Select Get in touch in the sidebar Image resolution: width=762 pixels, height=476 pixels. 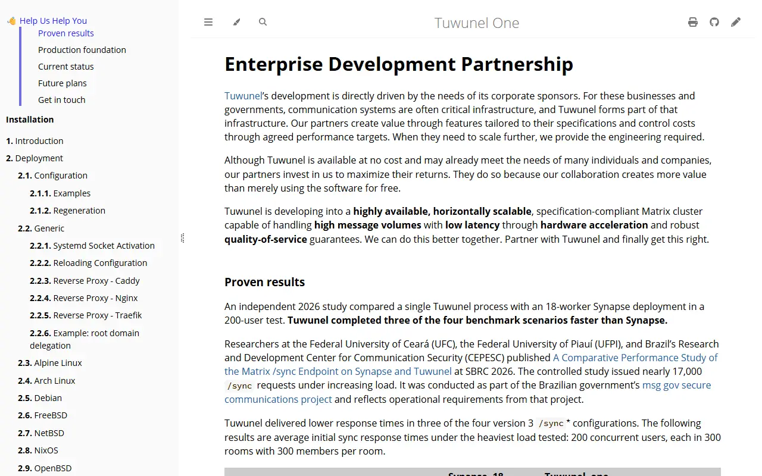62,100
